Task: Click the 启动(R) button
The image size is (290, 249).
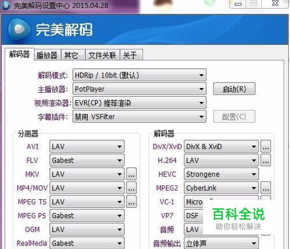Action: (234, 89)
